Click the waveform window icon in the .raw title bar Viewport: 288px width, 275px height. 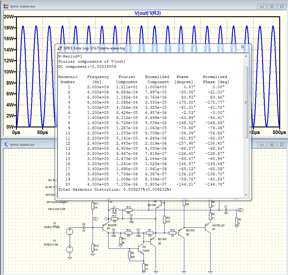pos(5,6)
